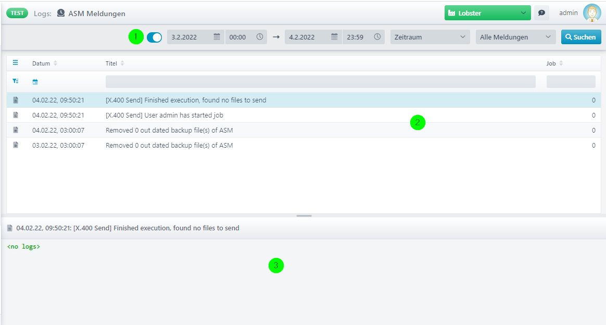Sort the table by Datum column

44,63
